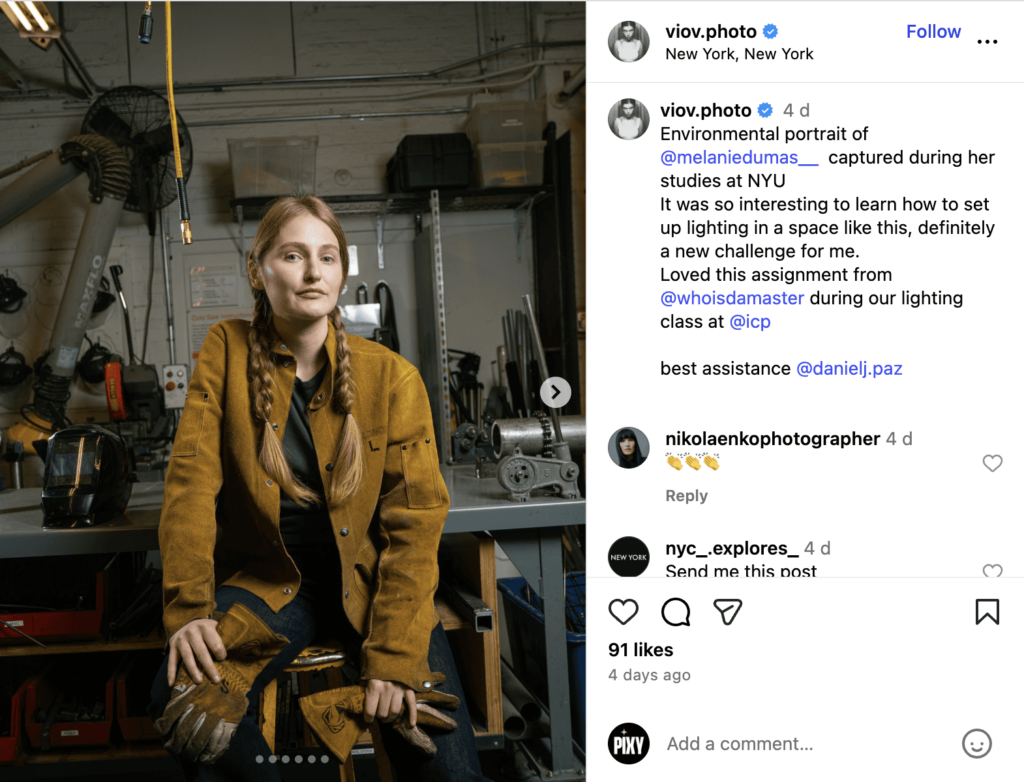Like the post with the heart icon
The height and width of the screenshot is (782, 1024).
coord(624,611)
